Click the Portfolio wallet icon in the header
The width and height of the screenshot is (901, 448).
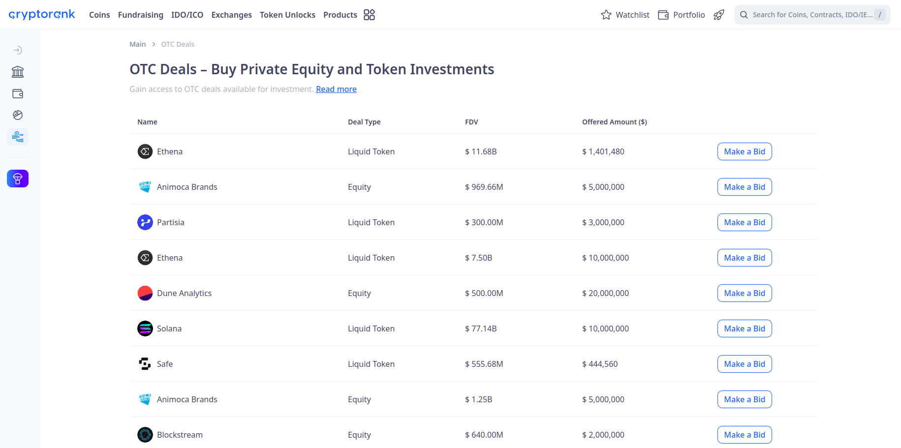point(663,15)
